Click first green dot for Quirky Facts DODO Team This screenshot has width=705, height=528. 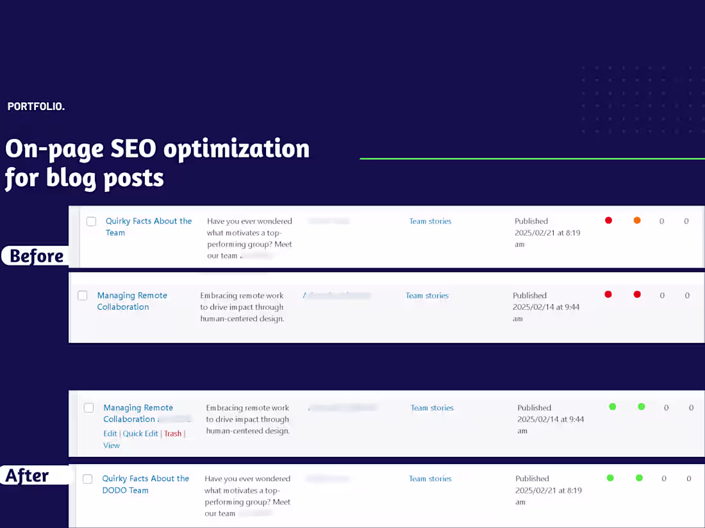[610, 477]
